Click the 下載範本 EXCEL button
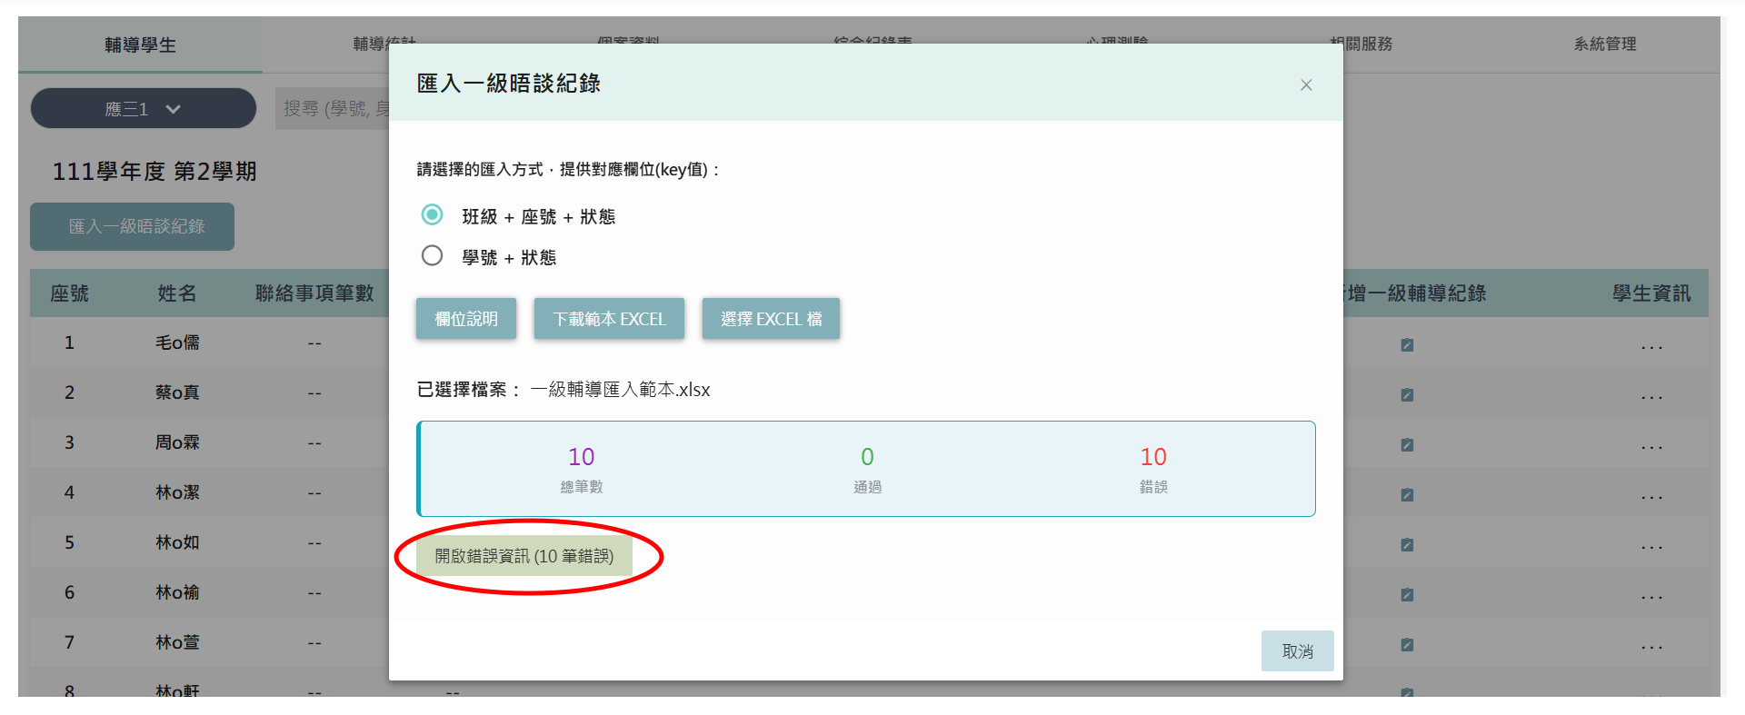 609,319
